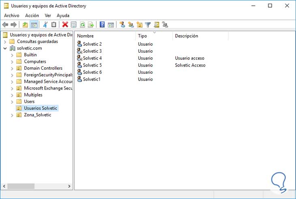The height and width of the screenshot is (199, 296).
Task: Open the Ver menu
Action: click(48, 15)
